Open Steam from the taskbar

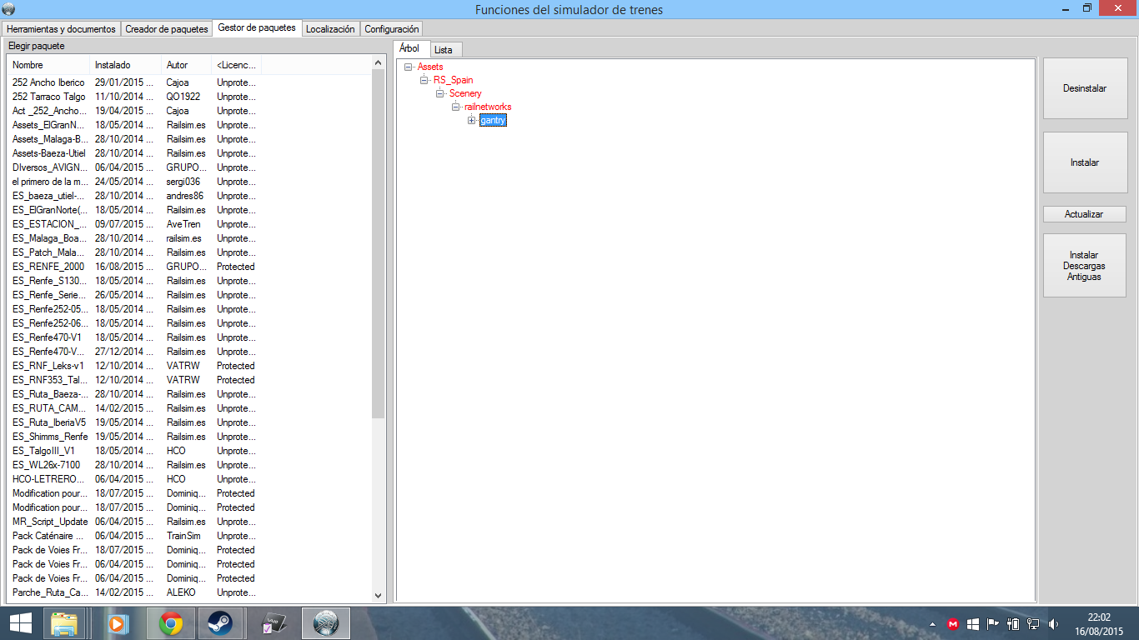220,622
